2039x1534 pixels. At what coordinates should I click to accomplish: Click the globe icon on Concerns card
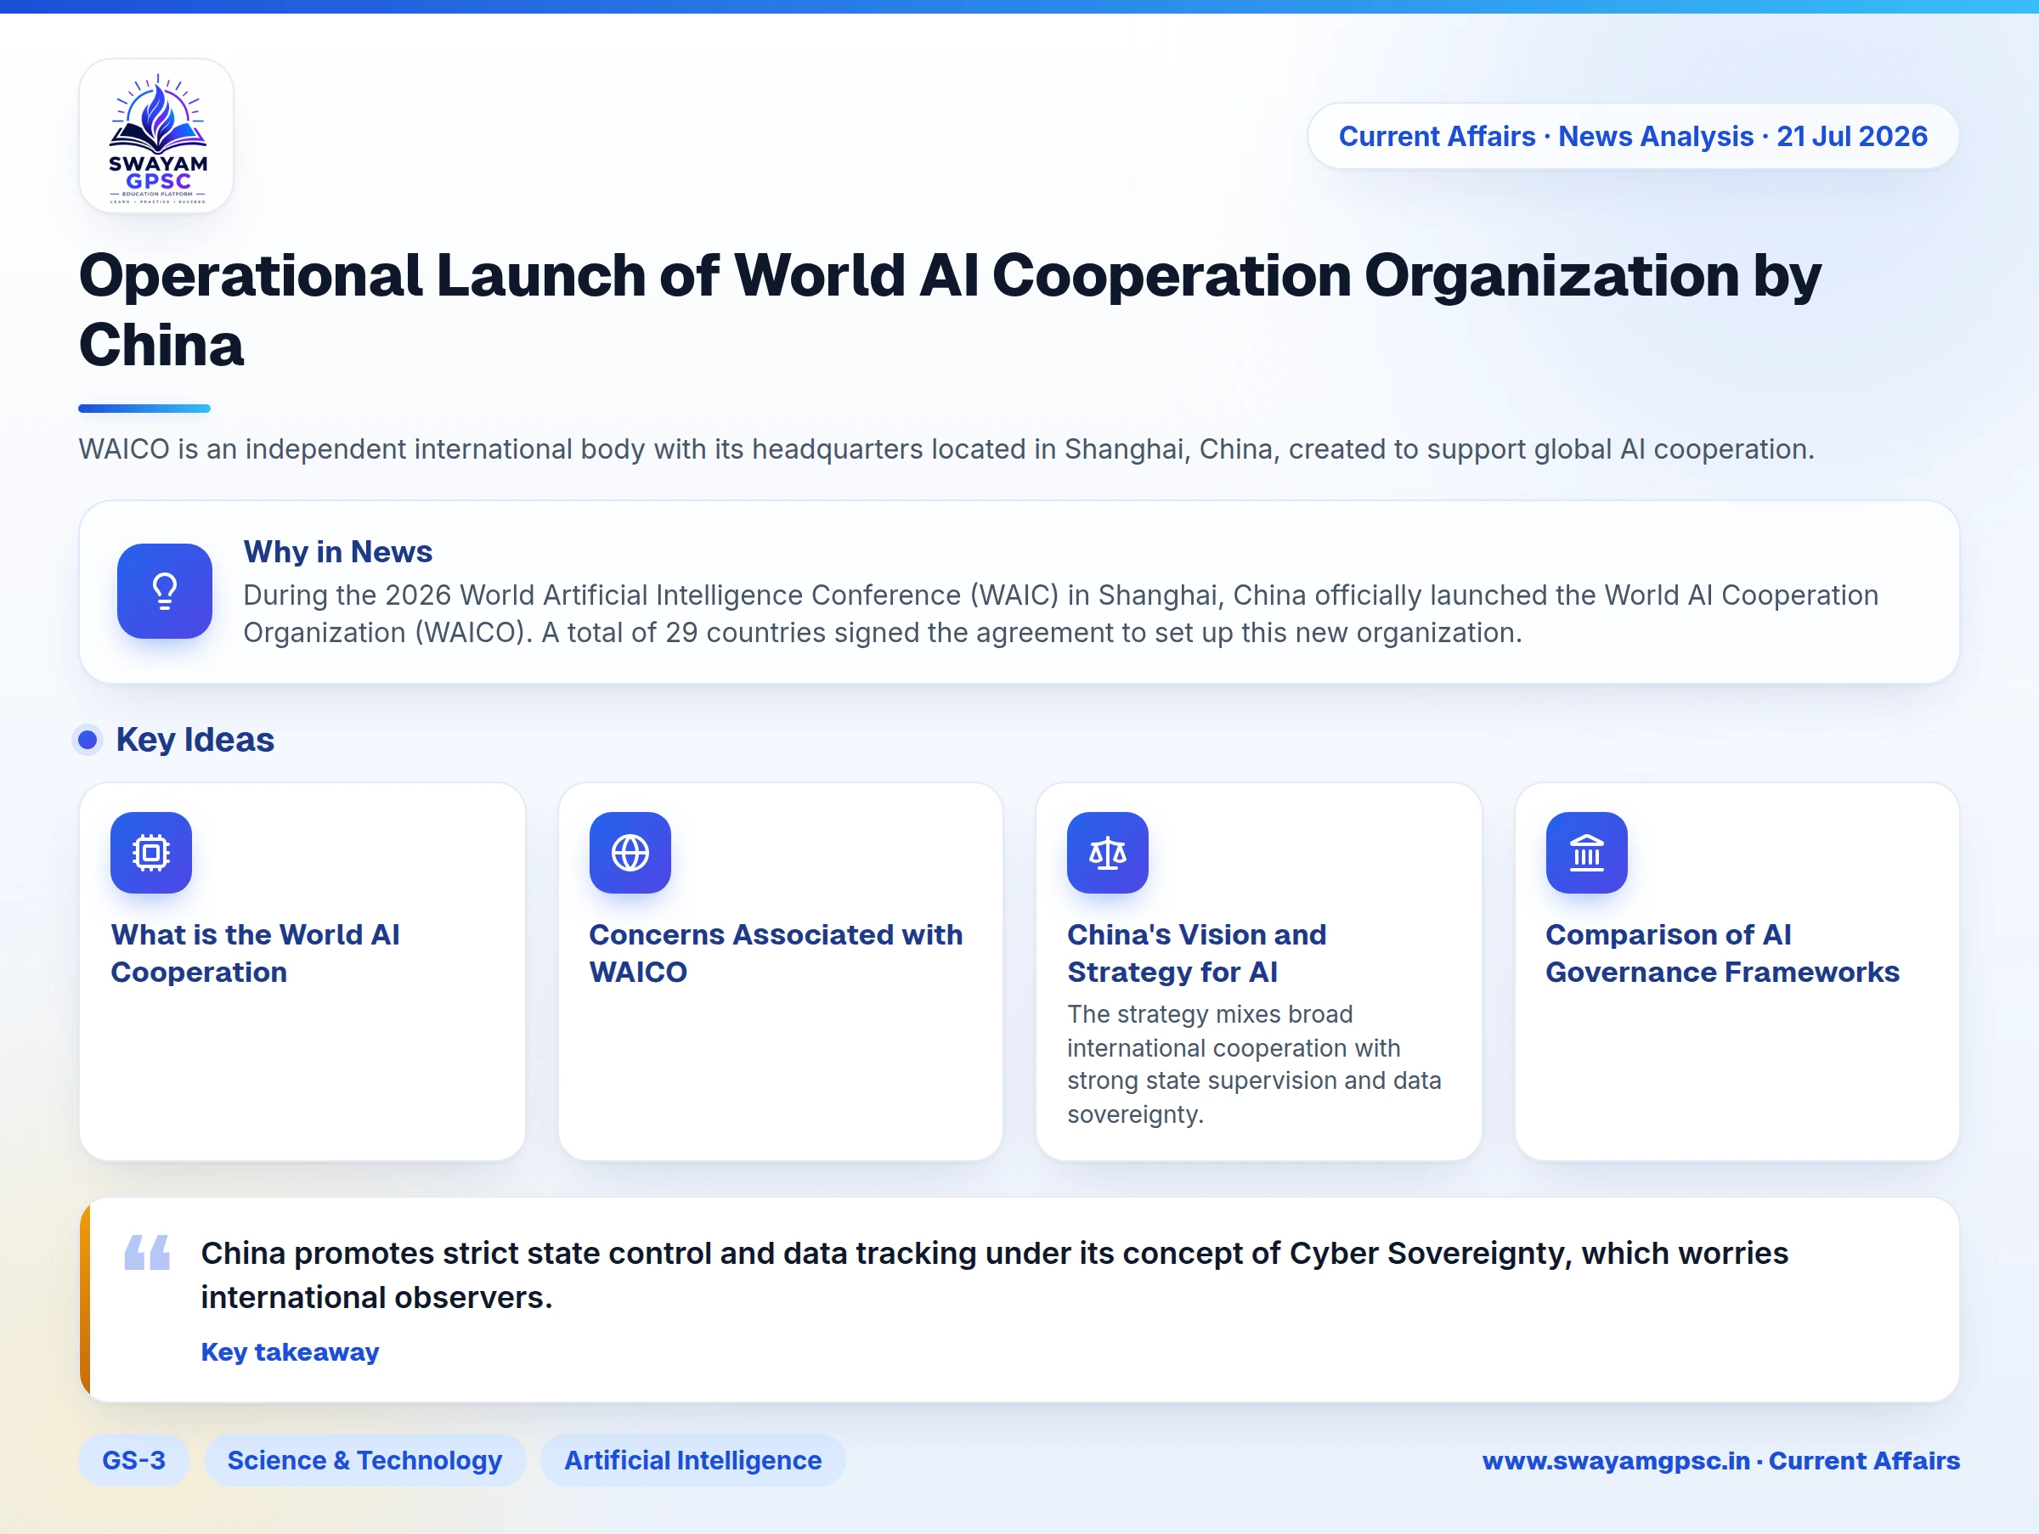[x=630, y=852]
